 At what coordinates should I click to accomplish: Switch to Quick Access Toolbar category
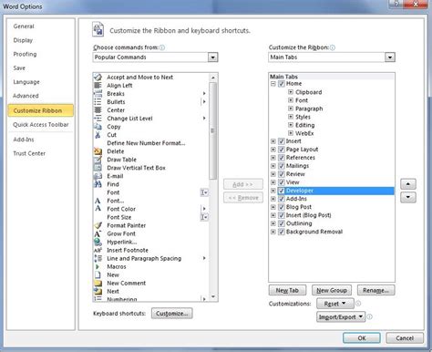coord(41,125)
